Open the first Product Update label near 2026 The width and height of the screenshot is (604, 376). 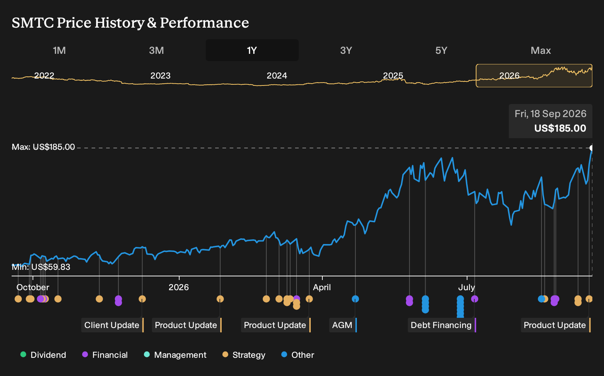186,325
